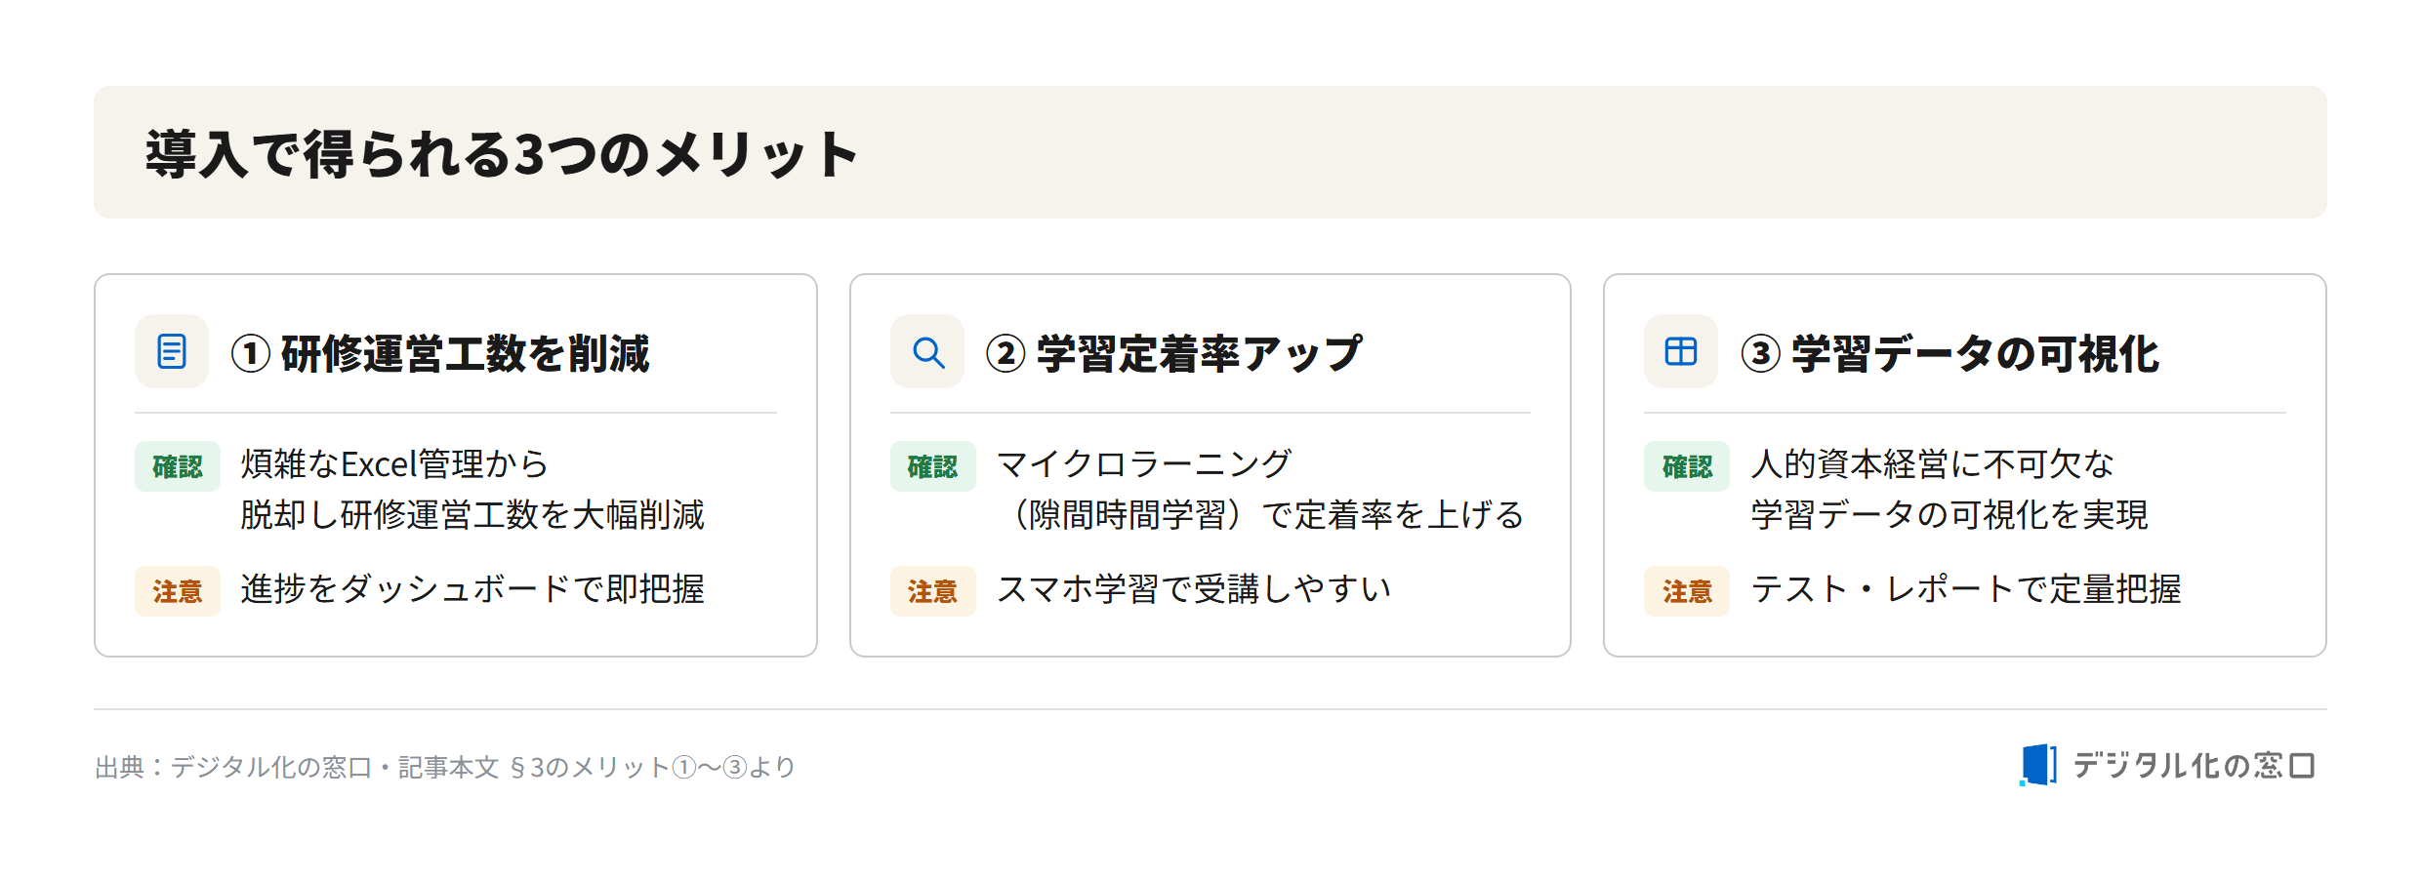Click the text テスト・レポートで定量把握
2421x880 pixels.
click(x=1966, y=589)
